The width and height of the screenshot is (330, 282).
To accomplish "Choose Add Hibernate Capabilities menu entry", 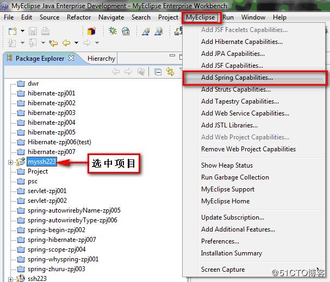I will (254, 42).
